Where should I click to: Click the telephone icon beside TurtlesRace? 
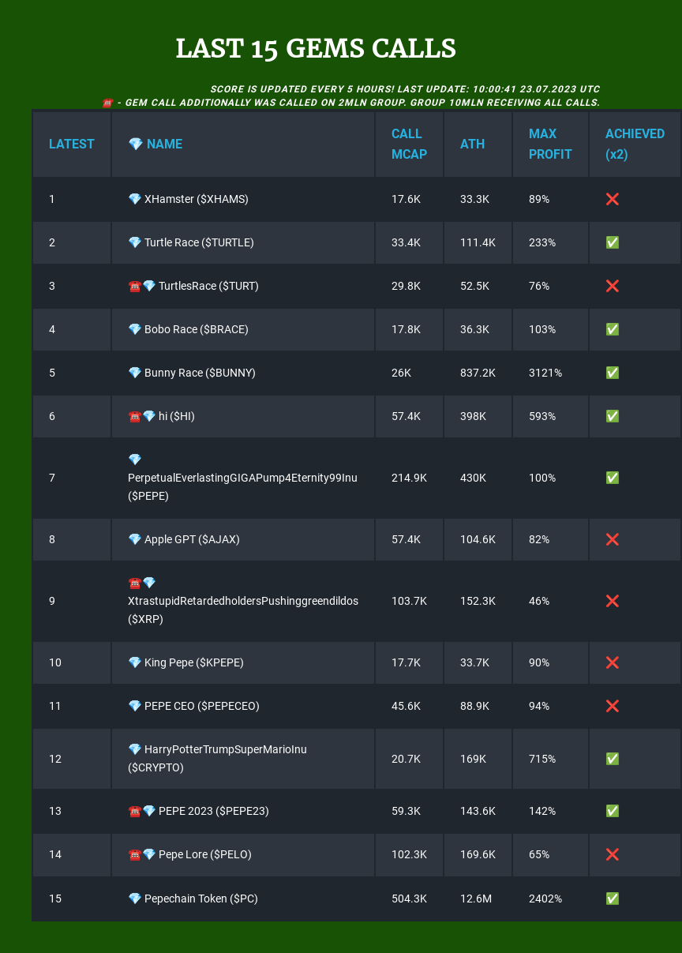(134, 286)
